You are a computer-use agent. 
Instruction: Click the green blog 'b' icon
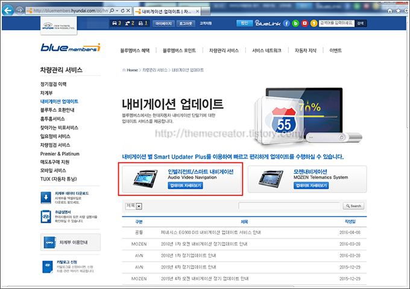295,24
